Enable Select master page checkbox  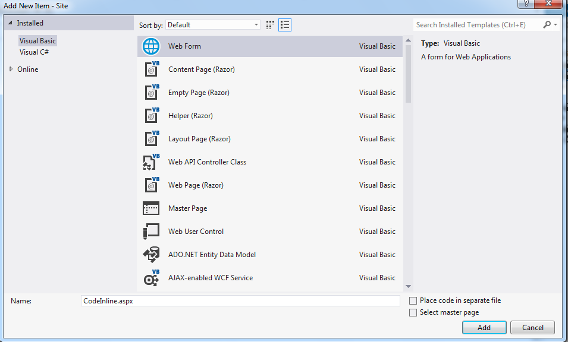tap(413, 312)
